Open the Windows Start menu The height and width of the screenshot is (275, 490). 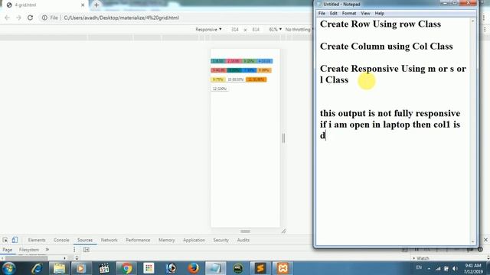8,268
